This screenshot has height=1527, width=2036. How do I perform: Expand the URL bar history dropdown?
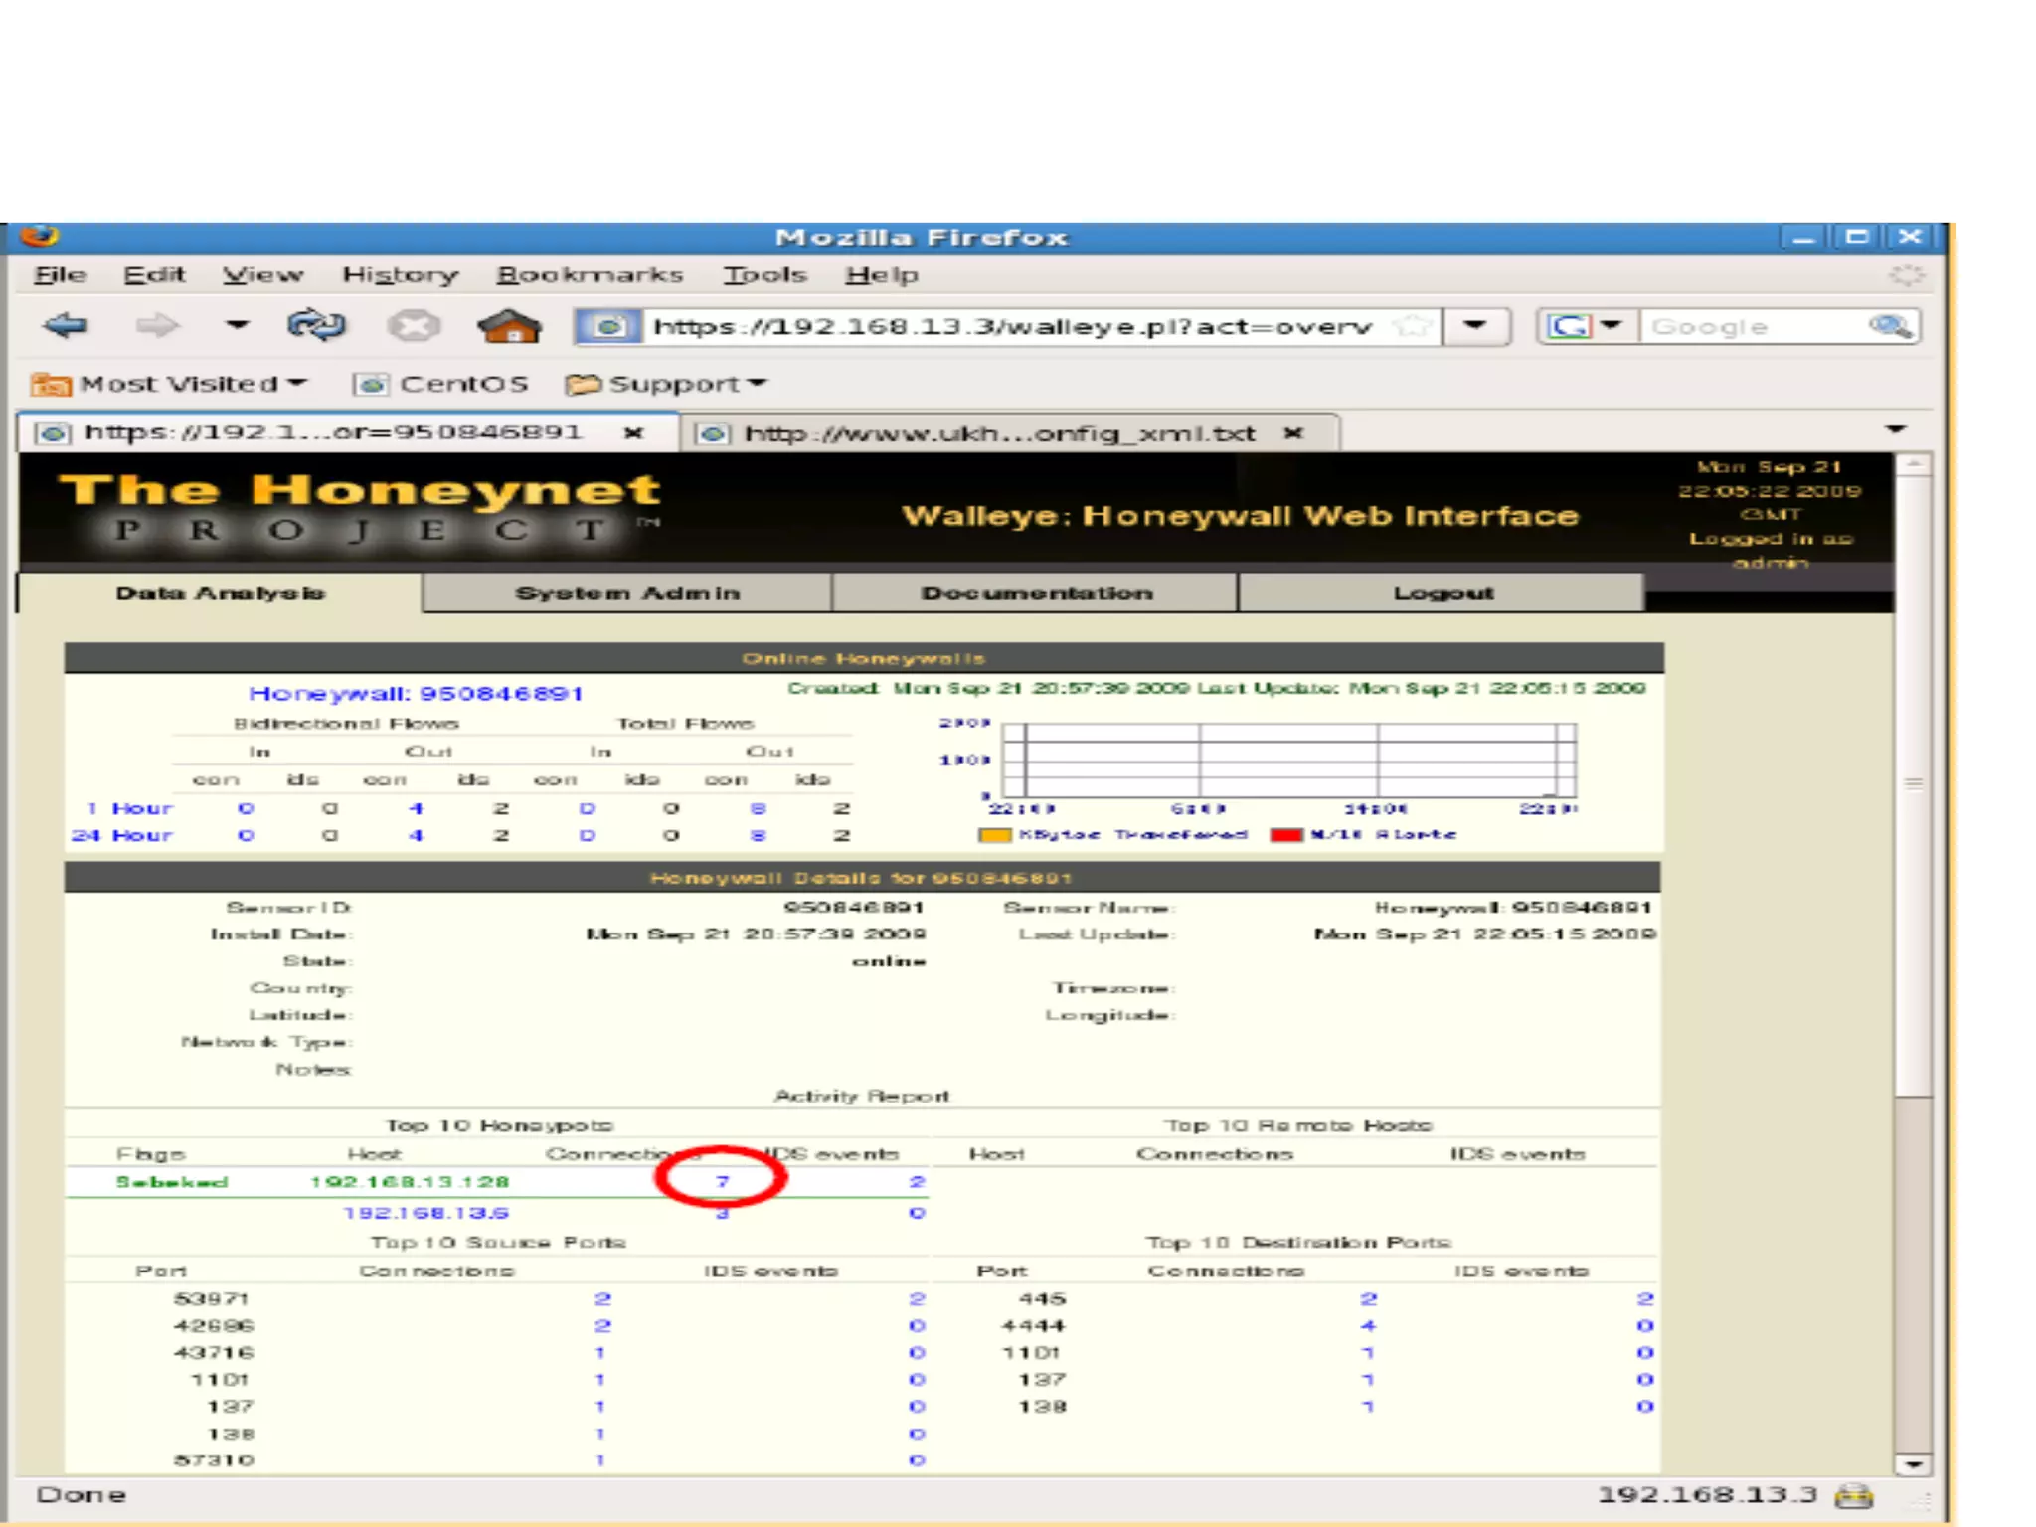(x=1475, y=326)
